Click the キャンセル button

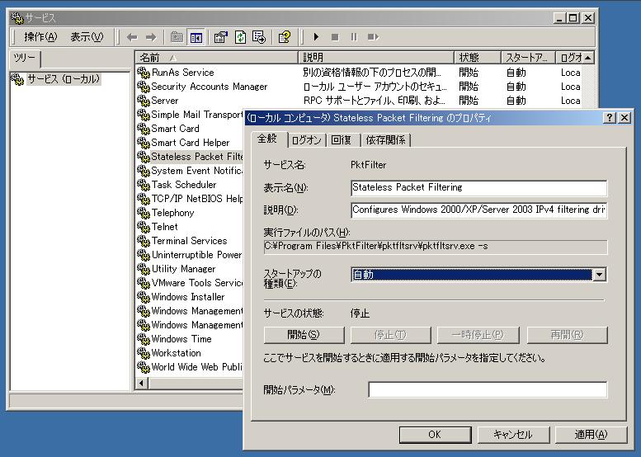513,435
